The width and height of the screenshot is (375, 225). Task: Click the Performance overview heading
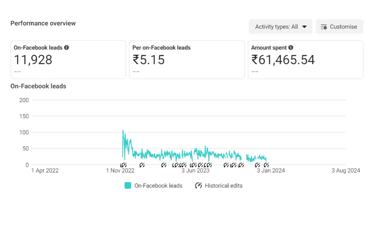click(x=43, y=23)
